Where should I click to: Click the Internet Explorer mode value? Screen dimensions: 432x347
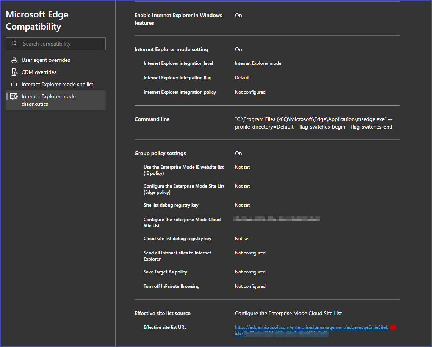click(258, 63)
